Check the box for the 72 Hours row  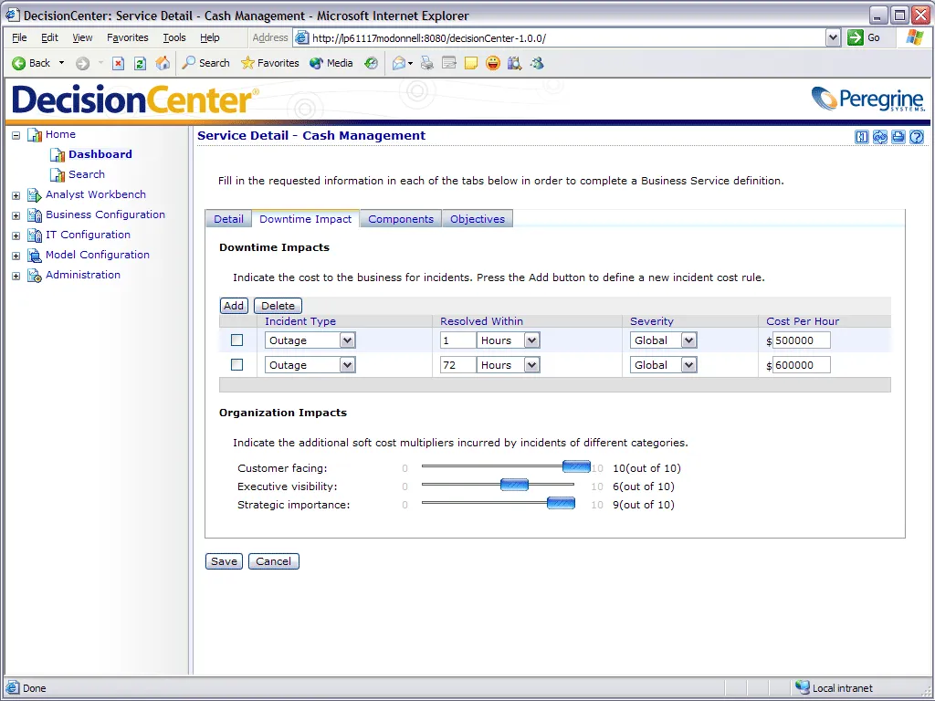point(236,365)
